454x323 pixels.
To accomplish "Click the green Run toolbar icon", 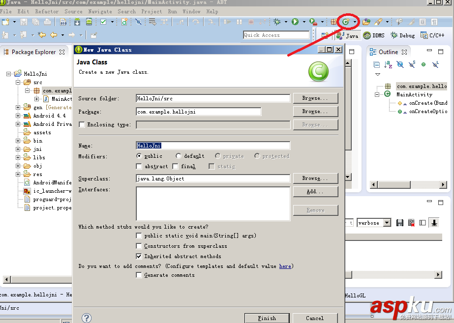I will tap(295, 22).
